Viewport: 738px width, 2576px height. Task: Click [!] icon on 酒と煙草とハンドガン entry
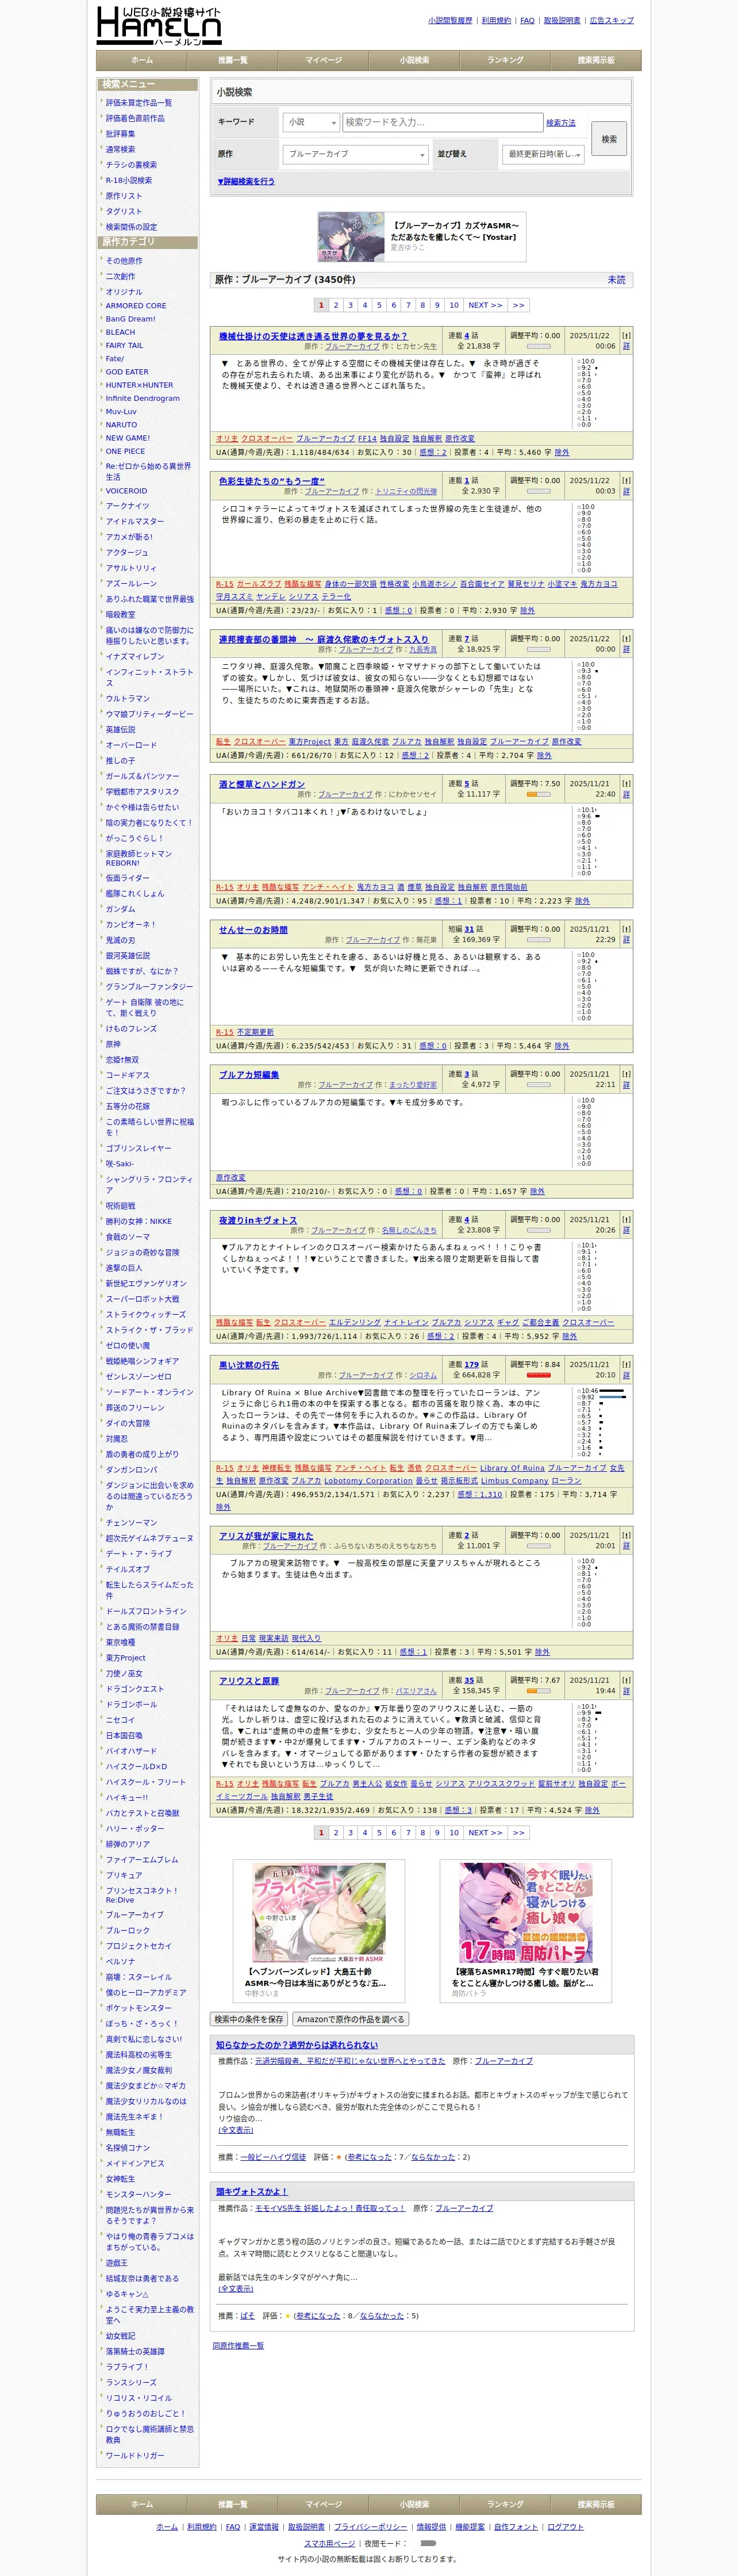click(626, 784)
